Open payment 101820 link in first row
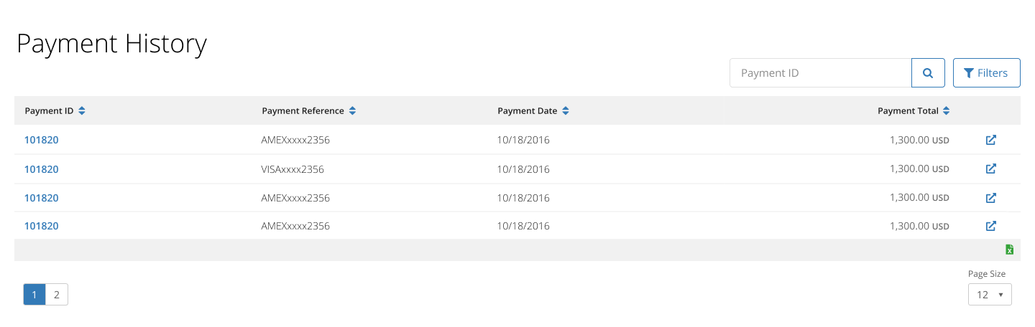 click(42, 140)
